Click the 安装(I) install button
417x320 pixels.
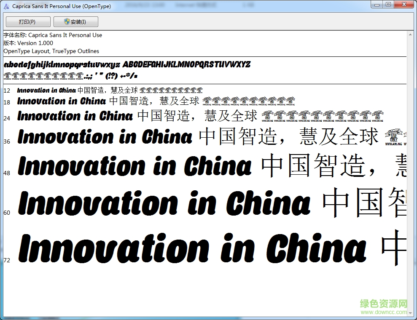76,22
